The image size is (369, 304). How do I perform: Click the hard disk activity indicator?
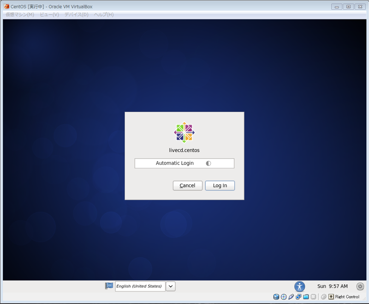[x=276, y=297]
